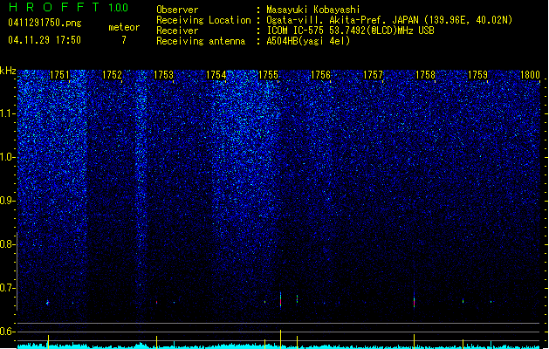
Task: Select the meteor count value 7
Action: (124, 40)
